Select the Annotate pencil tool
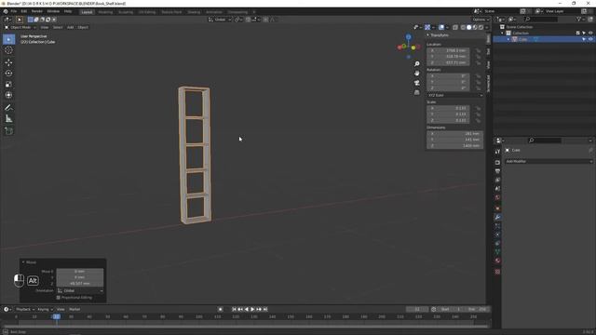Screen dimensions: 596x335 coord(8,108)
